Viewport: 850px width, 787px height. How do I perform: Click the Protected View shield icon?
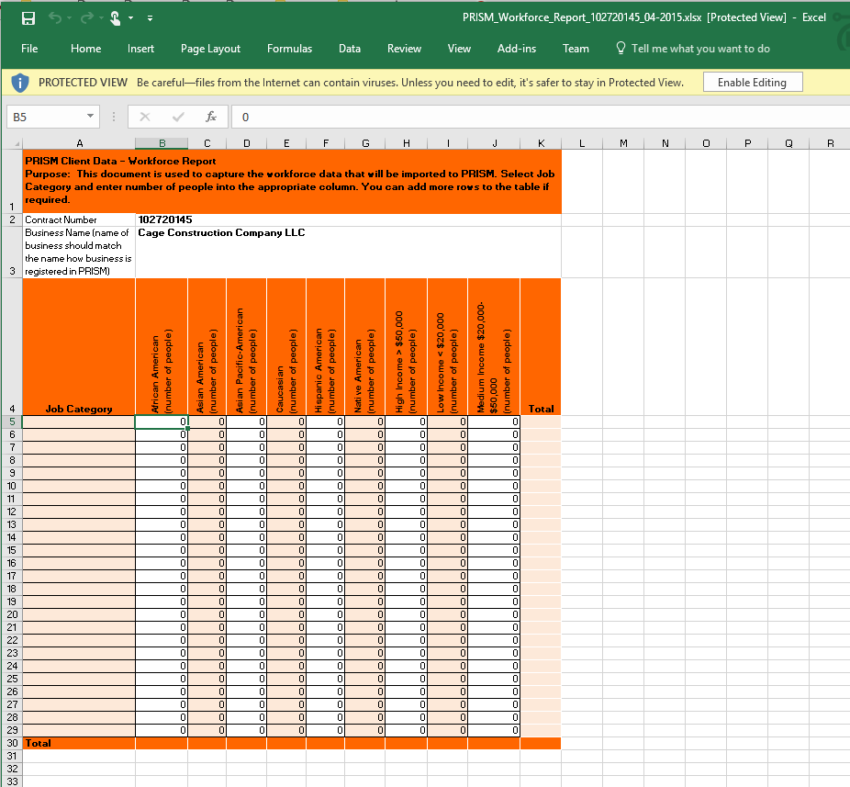coord(20,83)
